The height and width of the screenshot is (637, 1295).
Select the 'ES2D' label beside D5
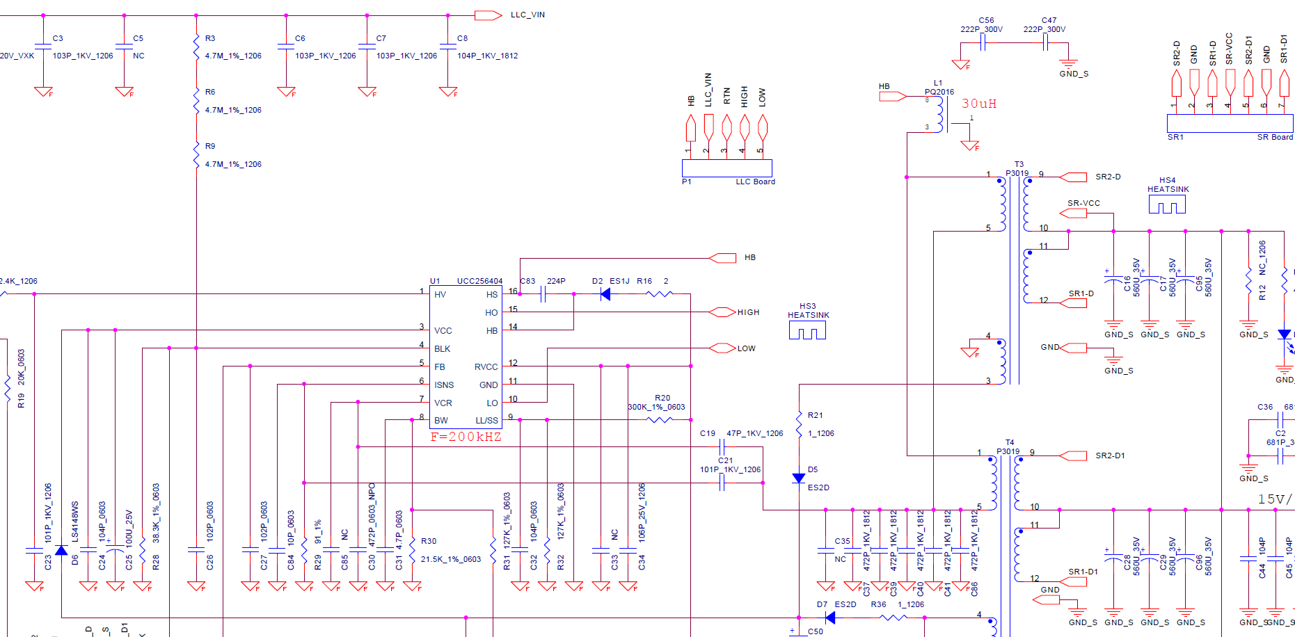818,487
